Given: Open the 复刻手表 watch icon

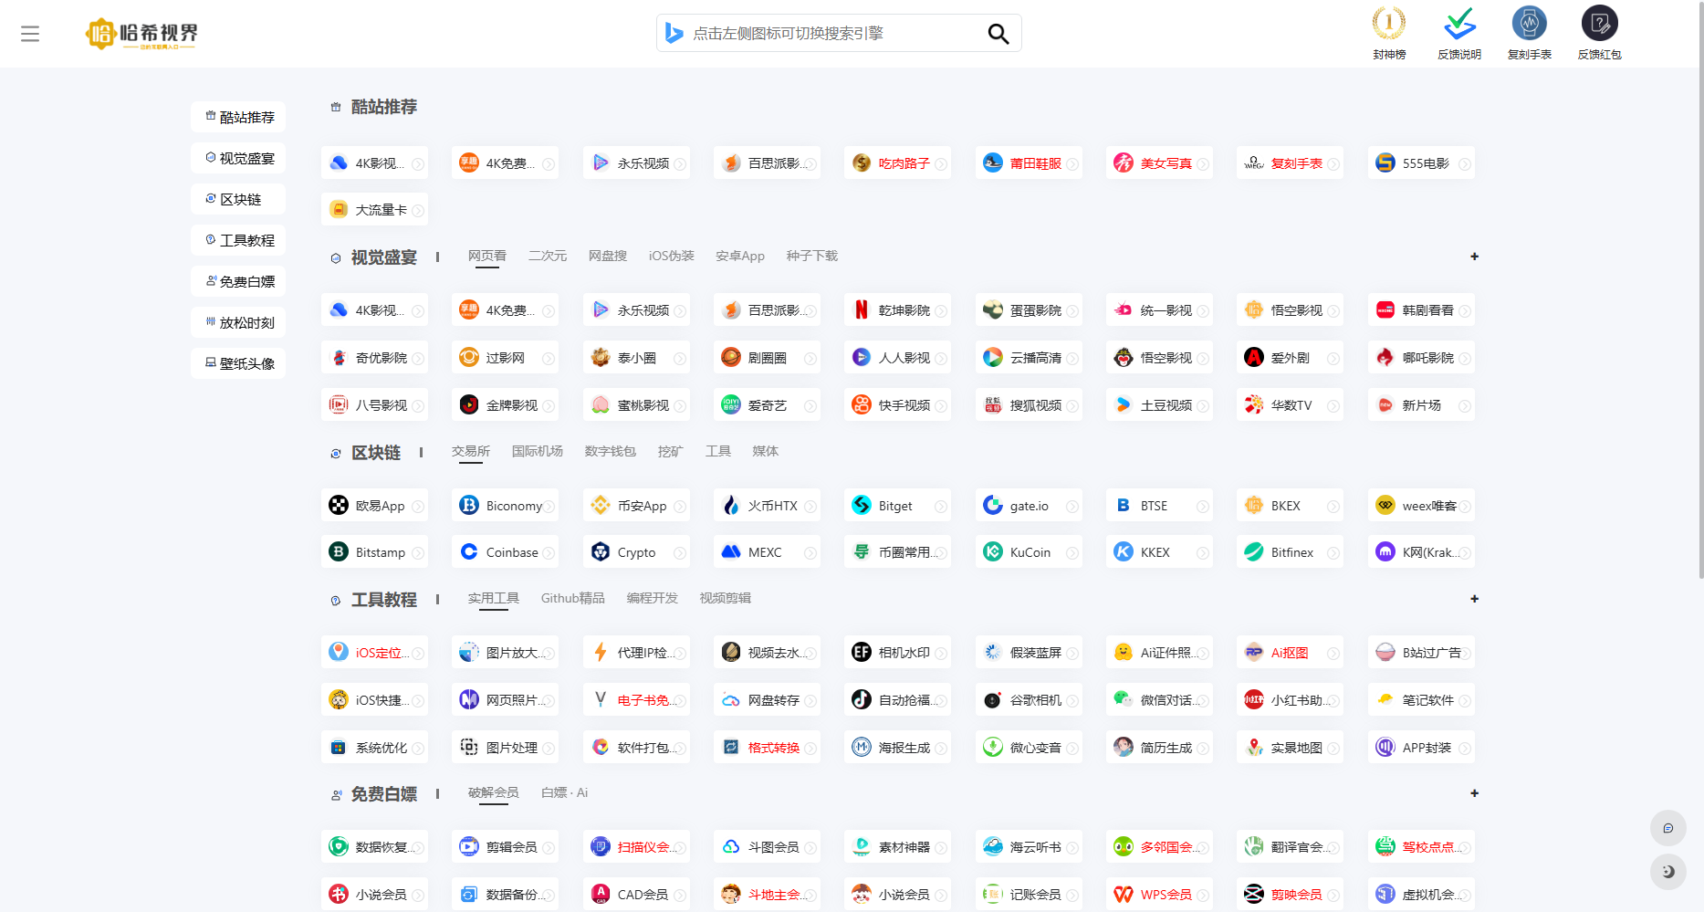Looking at the screenshot, I should tap(1530, 23).
